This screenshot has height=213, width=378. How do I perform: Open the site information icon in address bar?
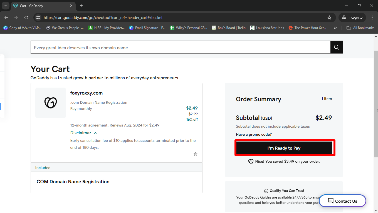38,18
